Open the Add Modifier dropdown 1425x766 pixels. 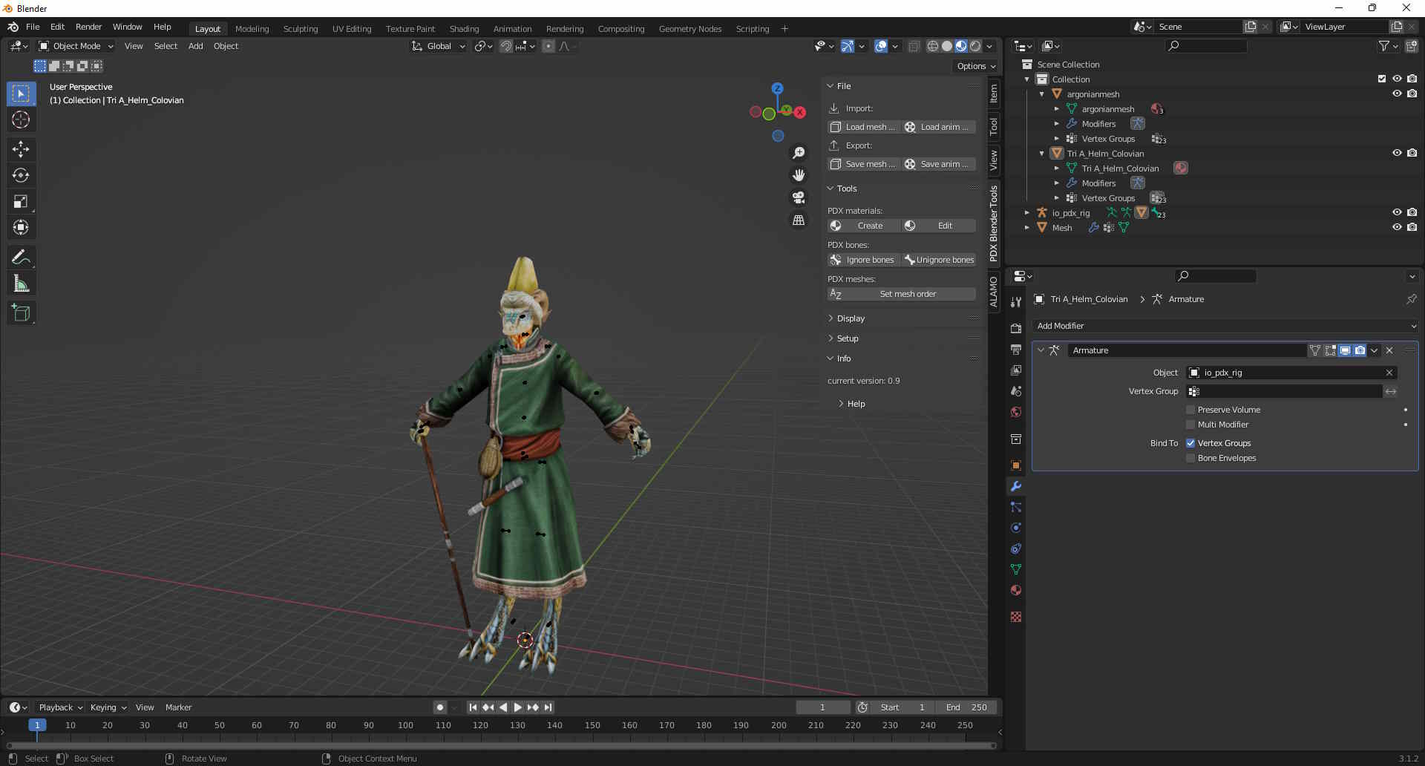1225,326
